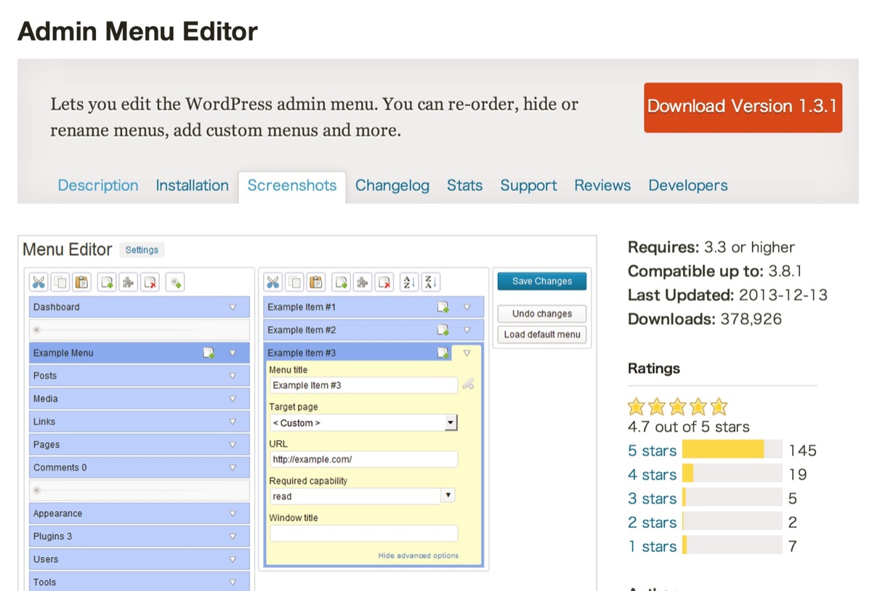872x591 pixels.
Task: Open the Installation tab
Action: pyautogui.click(x=192, y=186)
